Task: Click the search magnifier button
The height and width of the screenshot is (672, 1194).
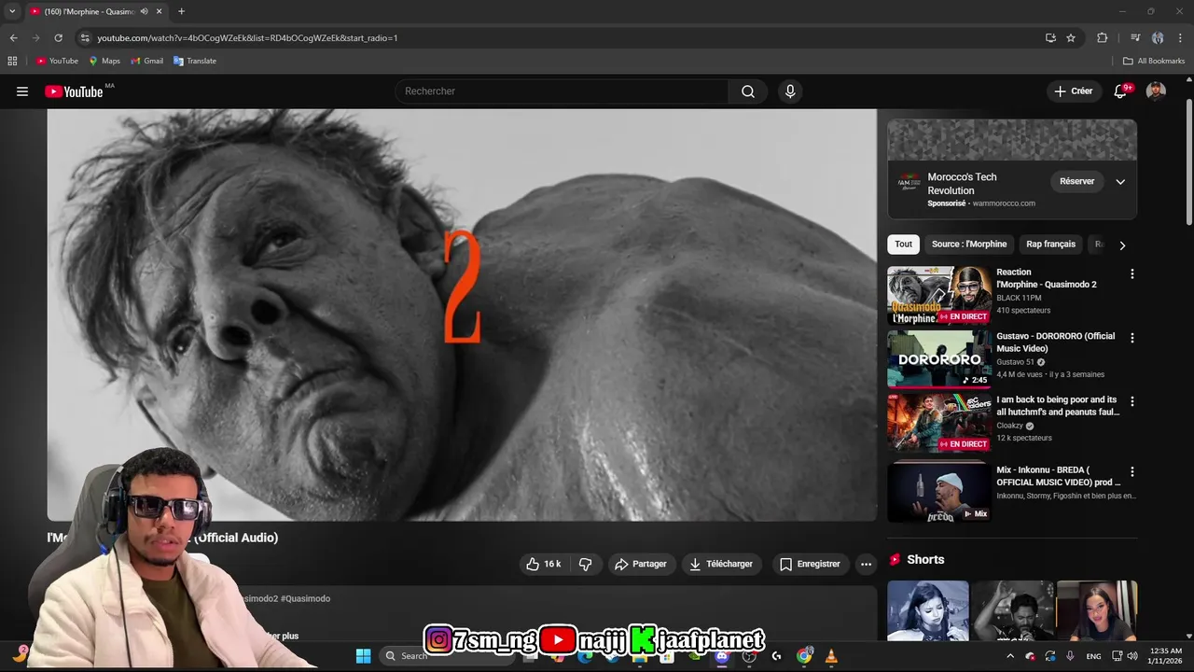Action: [748, 91]
